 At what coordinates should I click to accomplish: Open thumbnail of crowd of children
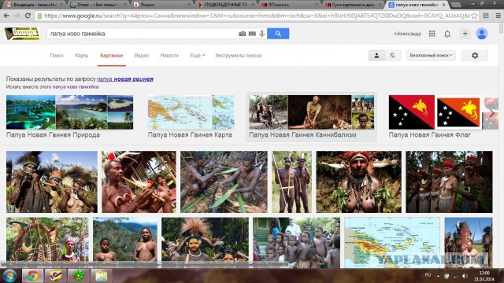296,243
